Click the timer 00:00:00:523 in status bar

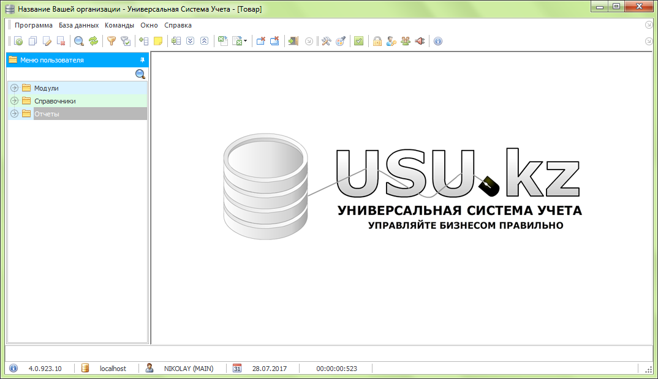coord(336,369)
